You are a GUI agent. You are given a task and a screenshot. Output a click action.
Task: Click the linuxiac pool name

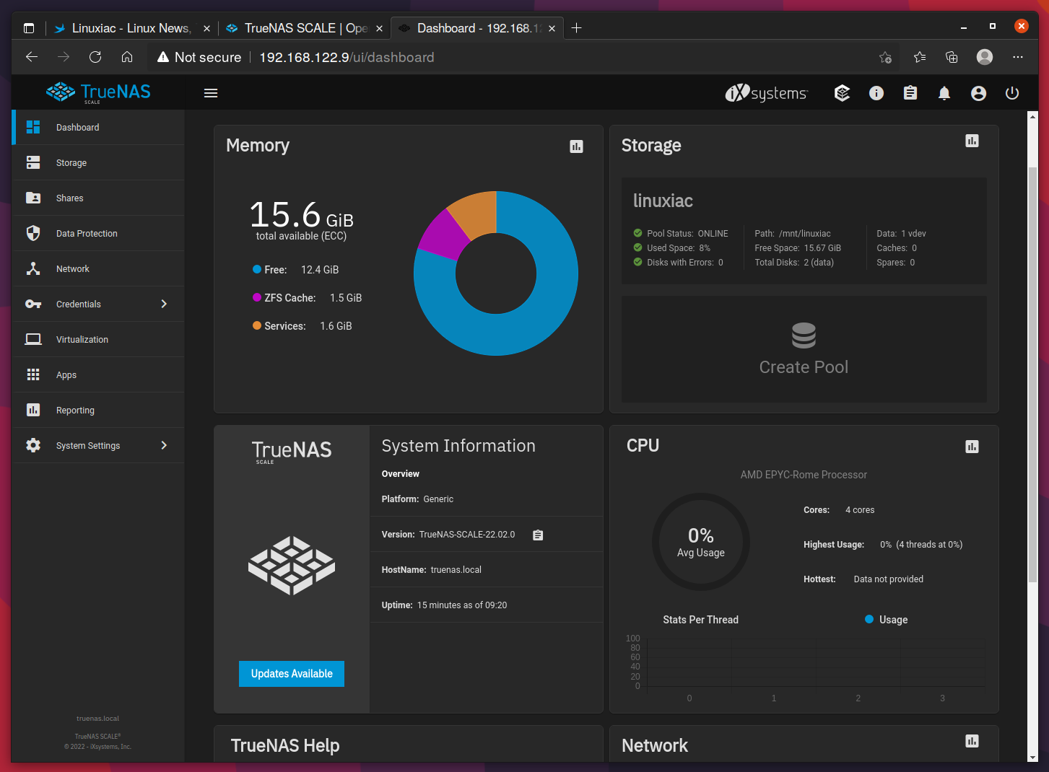pyautogui.click(x=663, y=201)
